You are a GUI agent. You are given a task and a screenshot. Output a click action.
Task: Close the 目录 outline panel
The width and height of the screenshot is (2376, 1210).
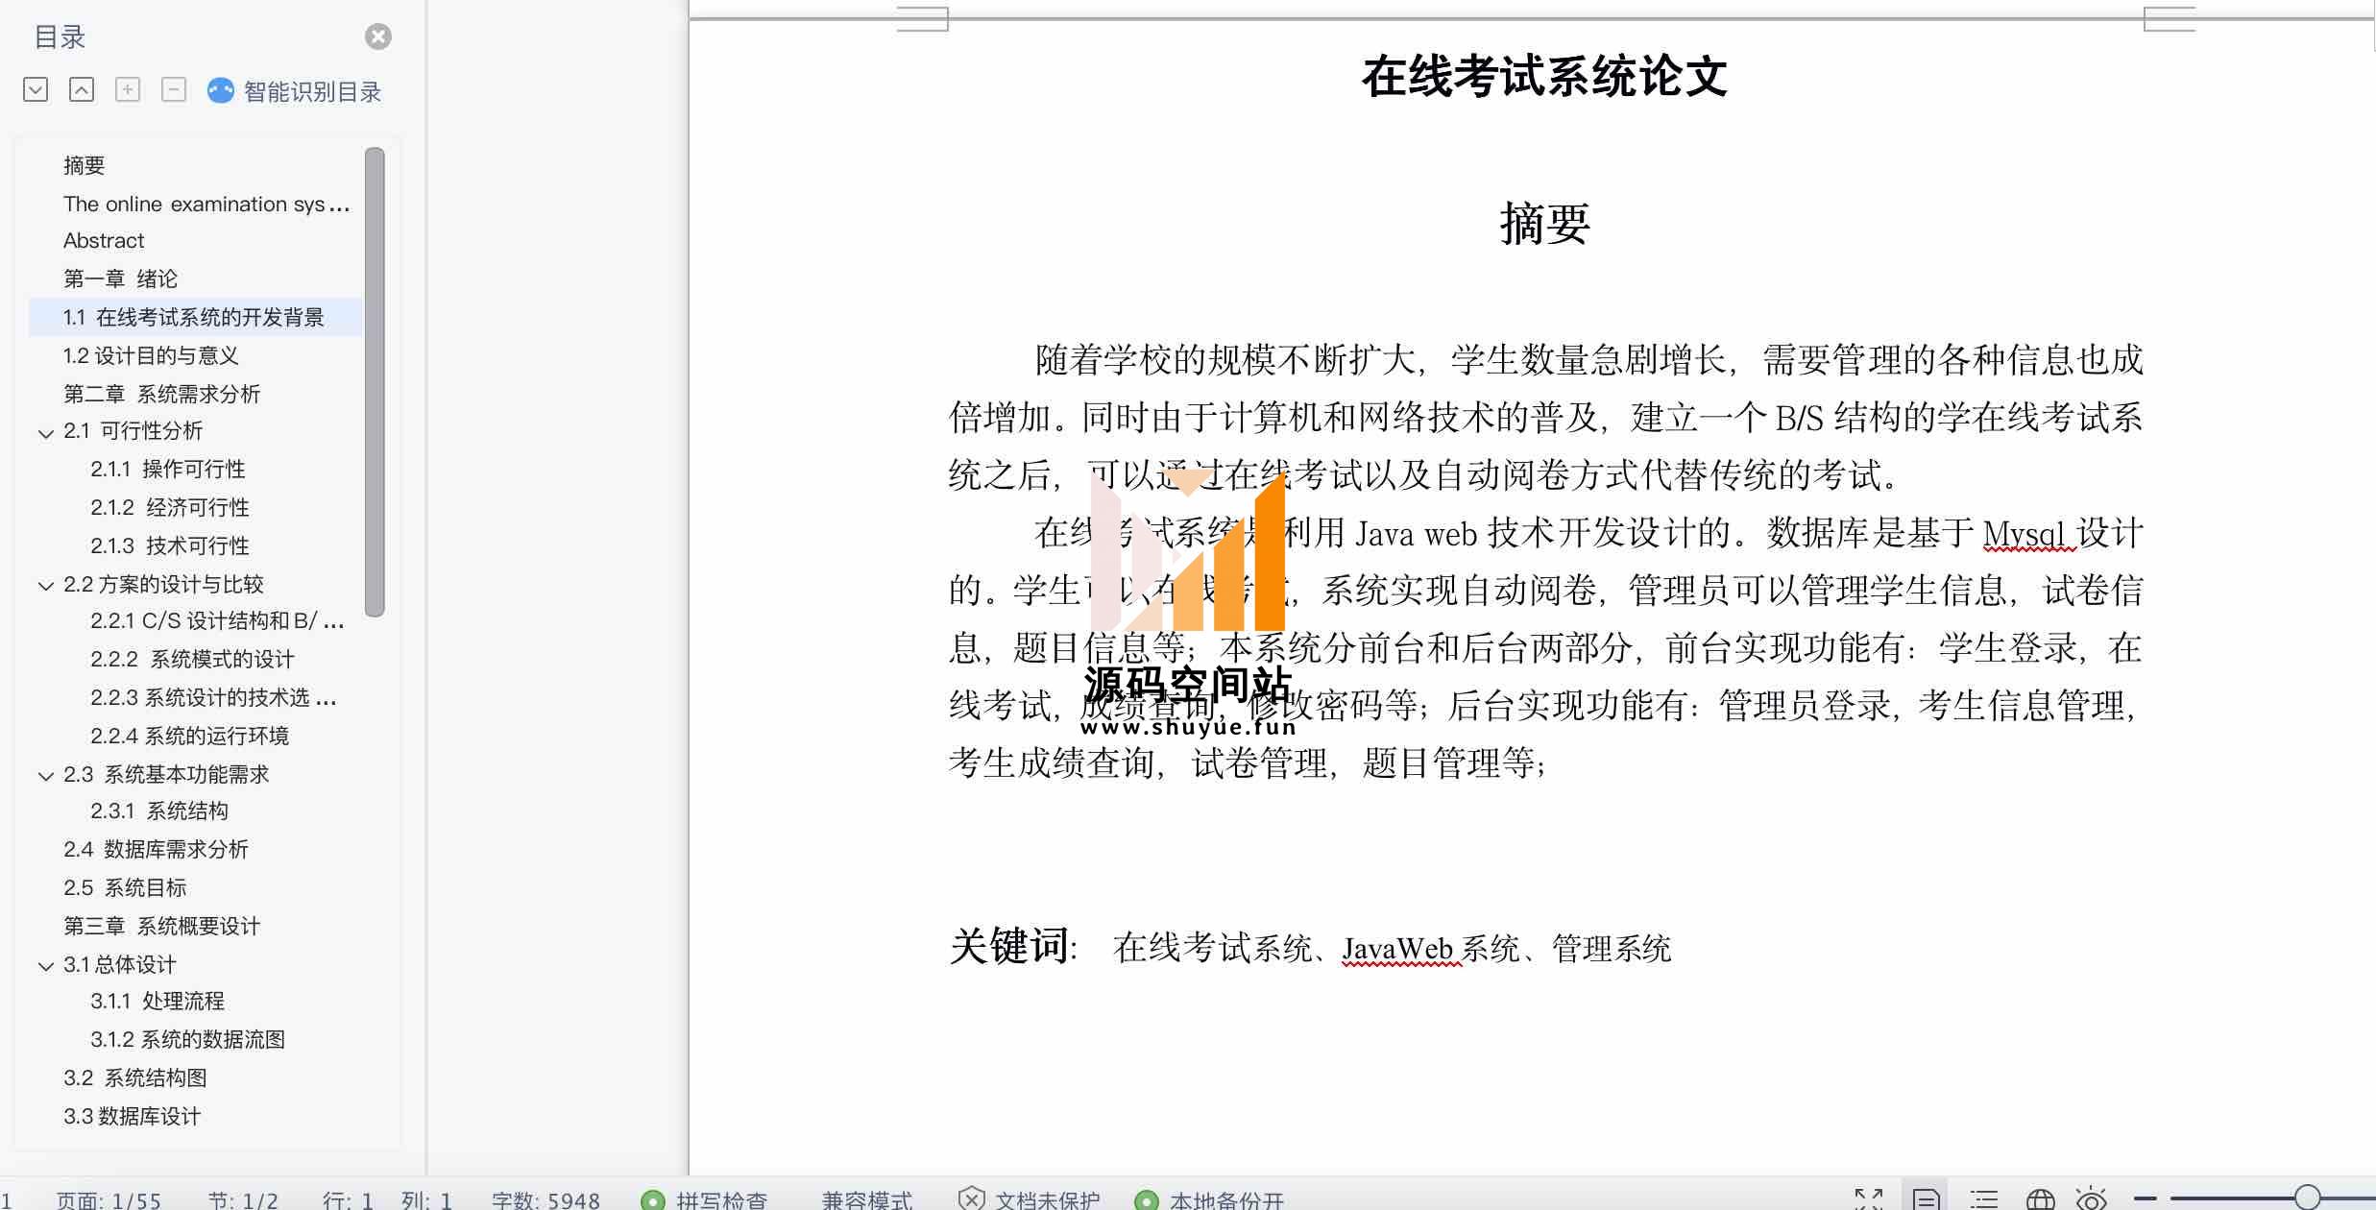coord(378,36)
